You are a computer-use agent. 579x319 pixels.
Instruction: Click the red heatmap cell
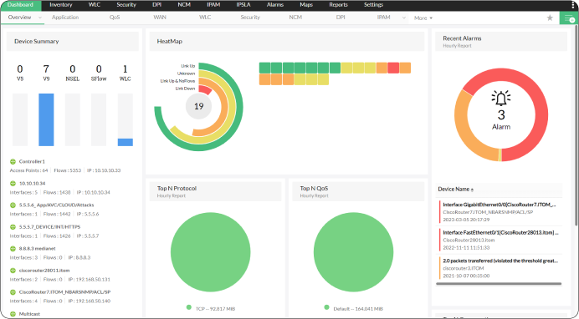(x=393, y=68)
